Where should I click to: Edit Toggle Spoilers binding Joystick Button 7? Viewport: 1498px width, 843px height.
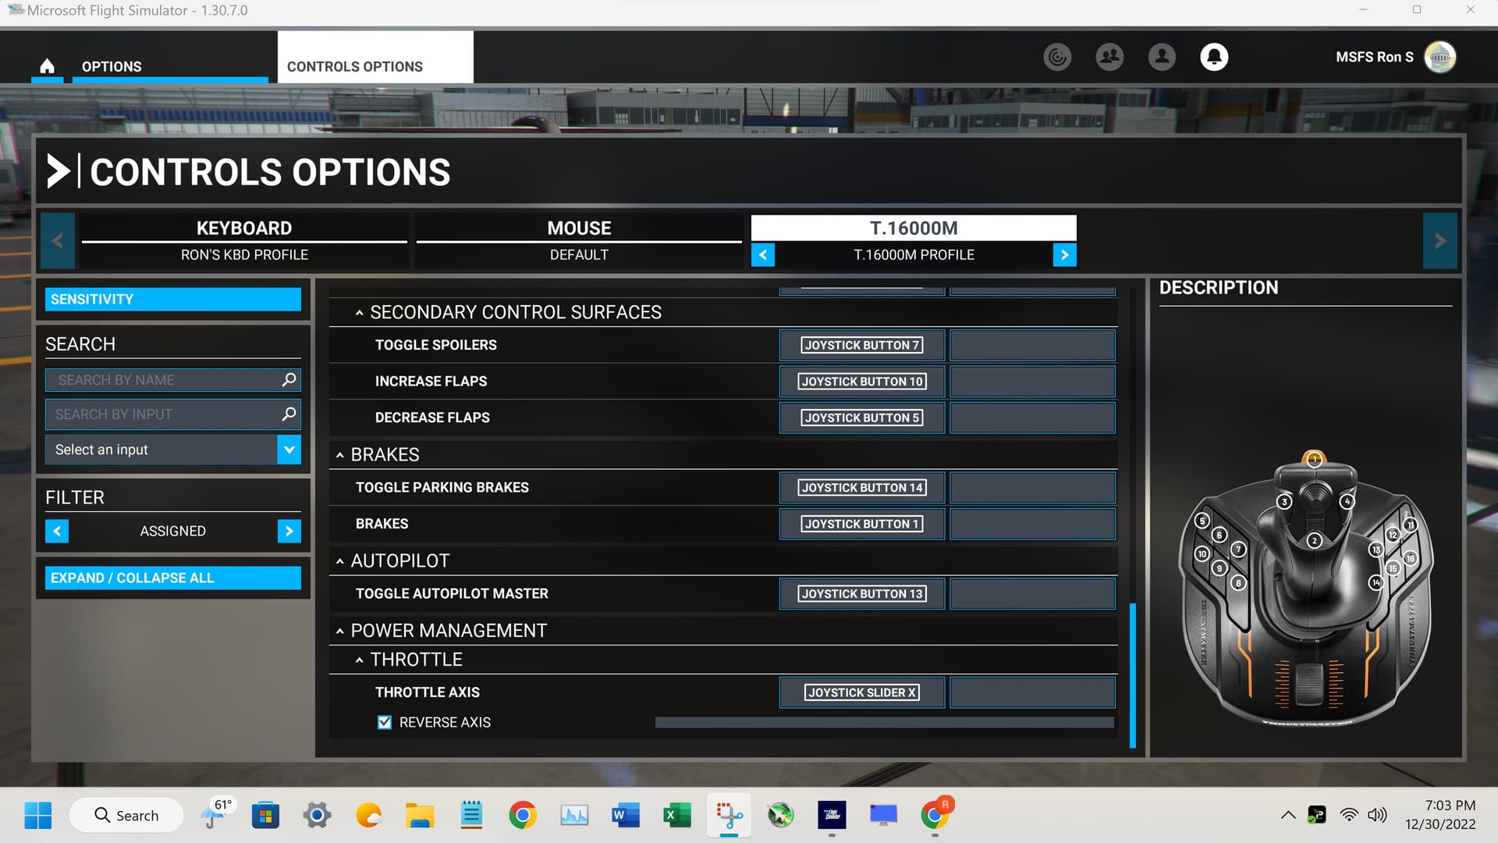pyautogui.click(x=862, y=345)
